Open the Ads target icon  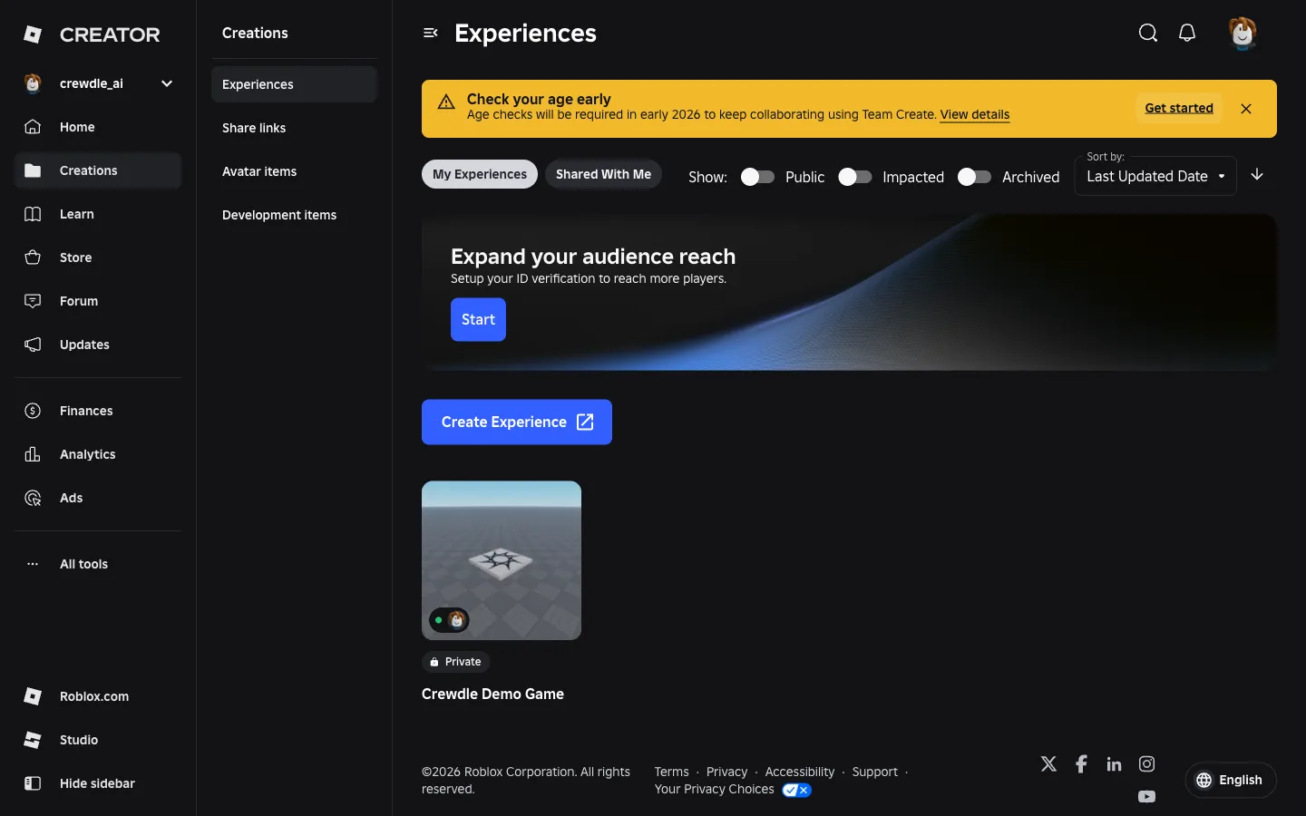[x=33, y=498]
